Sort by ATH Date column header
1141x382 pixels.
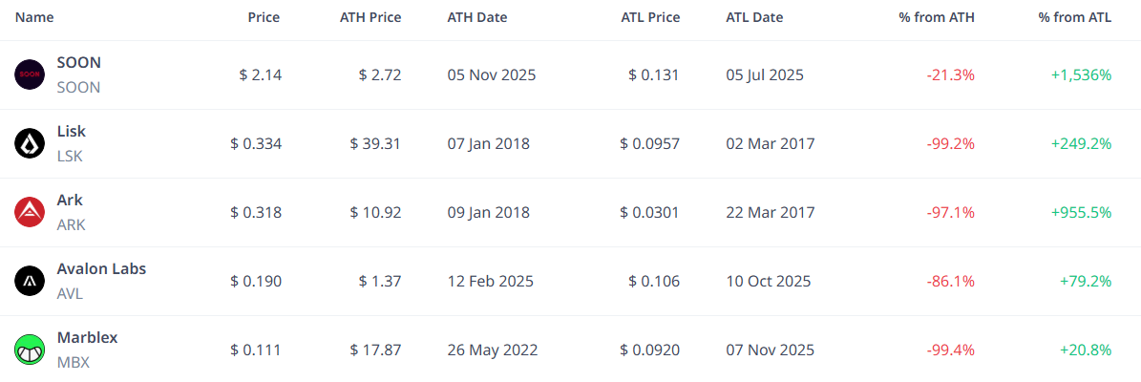tap(477, 17)
